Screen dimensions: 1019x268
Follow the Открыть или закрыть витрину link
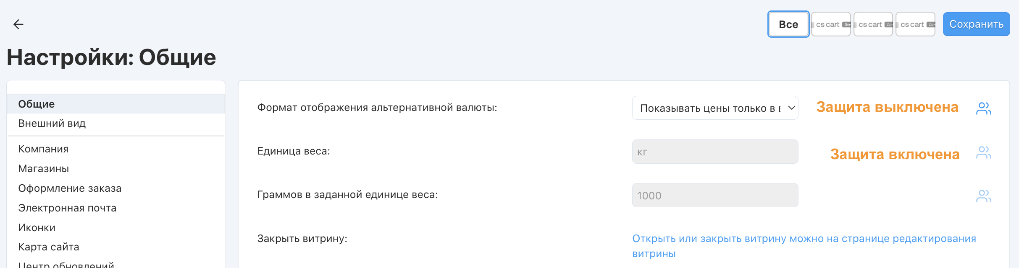tap(804, 239)
